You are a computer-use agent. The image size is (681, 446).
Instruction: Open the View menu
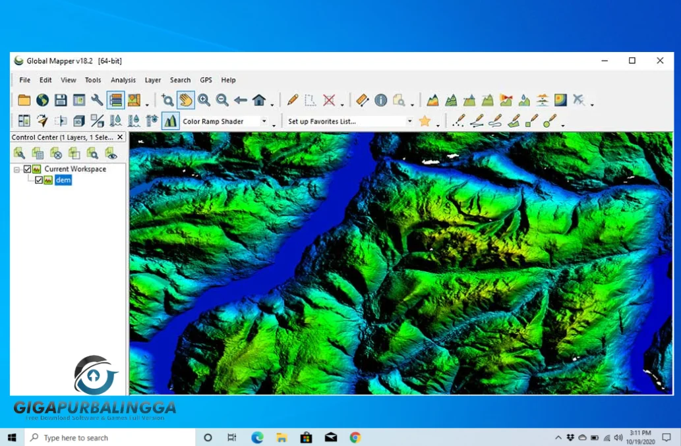click(68, 80)
